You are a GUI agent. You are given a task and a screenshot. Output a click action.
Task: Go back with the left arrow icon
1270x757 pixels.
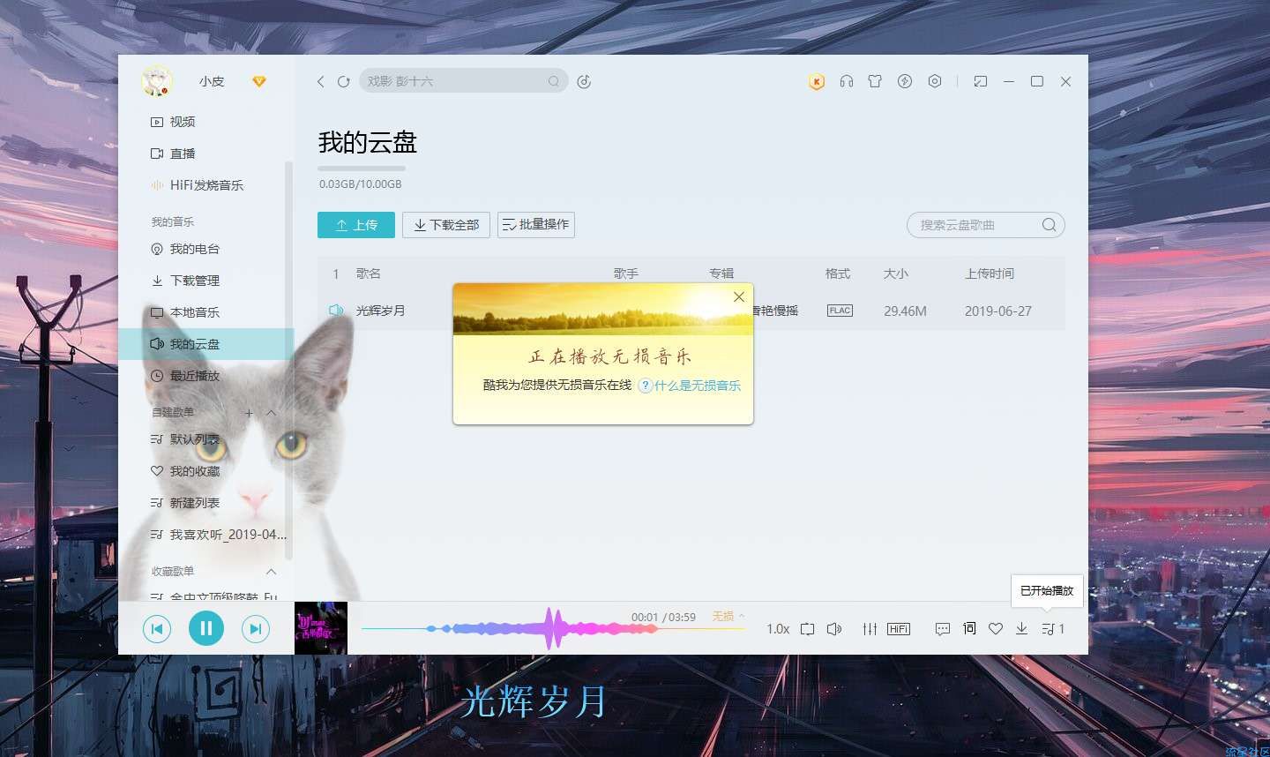(320, 81)
